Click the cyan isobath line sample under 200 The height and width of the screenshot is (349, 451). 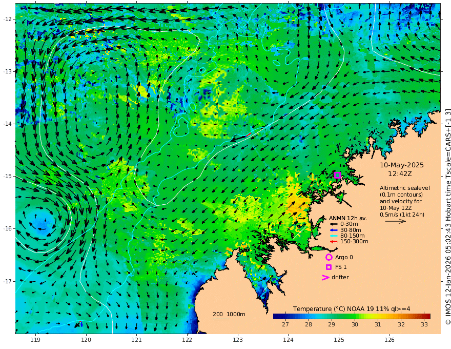click(x=221, y=319)
